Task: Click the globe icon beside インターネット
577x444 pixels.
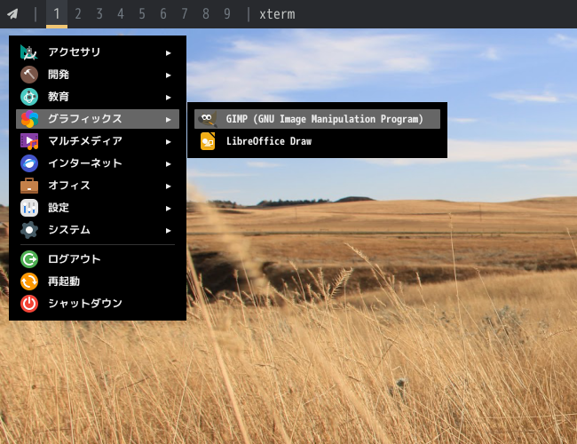Action: (x=29, y=163)
